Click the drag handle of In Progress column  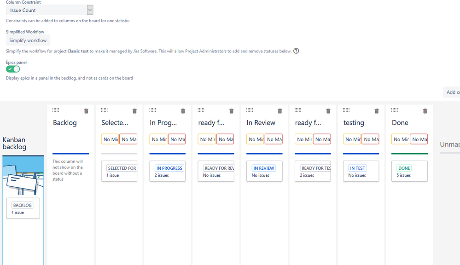tap(152, 110)
